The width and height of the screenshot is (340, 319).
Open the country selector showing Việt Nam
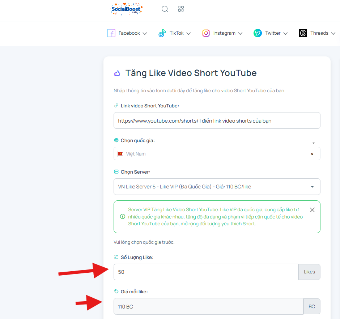click(x=217, y=154)
